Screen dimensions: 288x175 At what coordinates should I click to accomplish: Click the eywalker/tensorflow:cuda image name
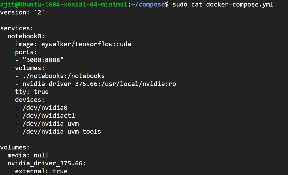pyautogui.click(x=86, y=44)
